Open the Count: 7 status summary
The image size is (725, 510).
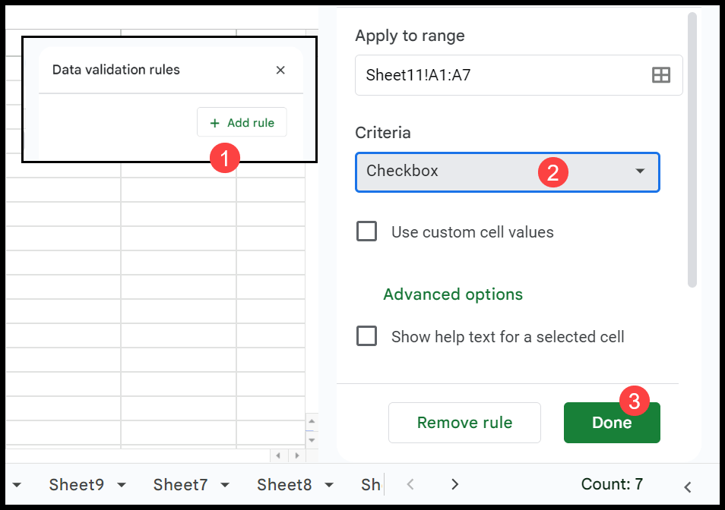pyautogui.click(x=612, y=483)
